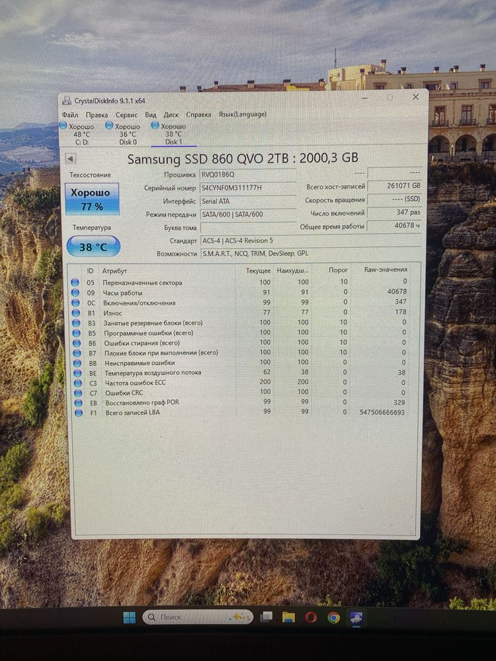This screenshot has width=496, height=661.
Task: Click status orb for Занятые резервные блоки row
Action: pos(76,323)
